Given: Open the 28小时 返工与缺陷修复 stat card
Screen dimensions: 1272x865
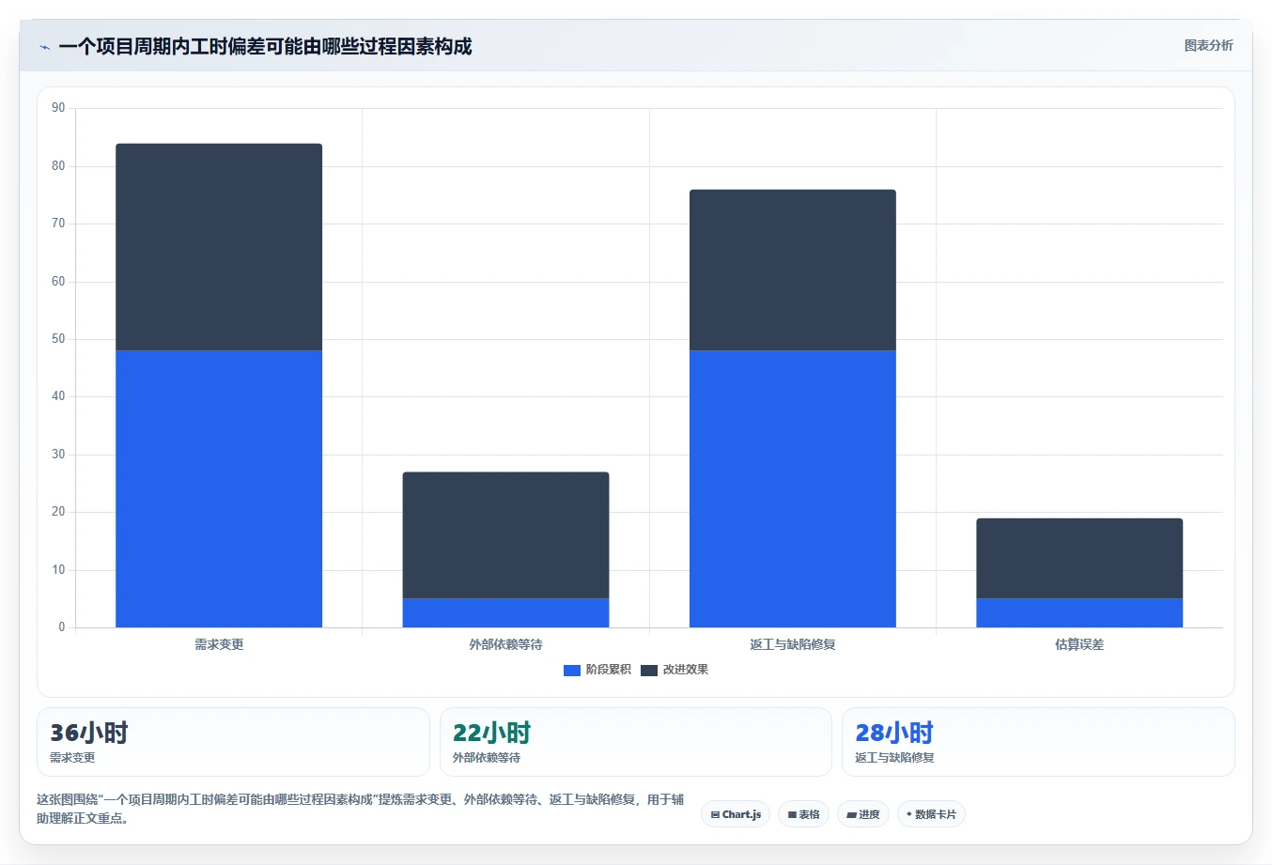Looking at the screenshot, I should (x=1038, y=742).
